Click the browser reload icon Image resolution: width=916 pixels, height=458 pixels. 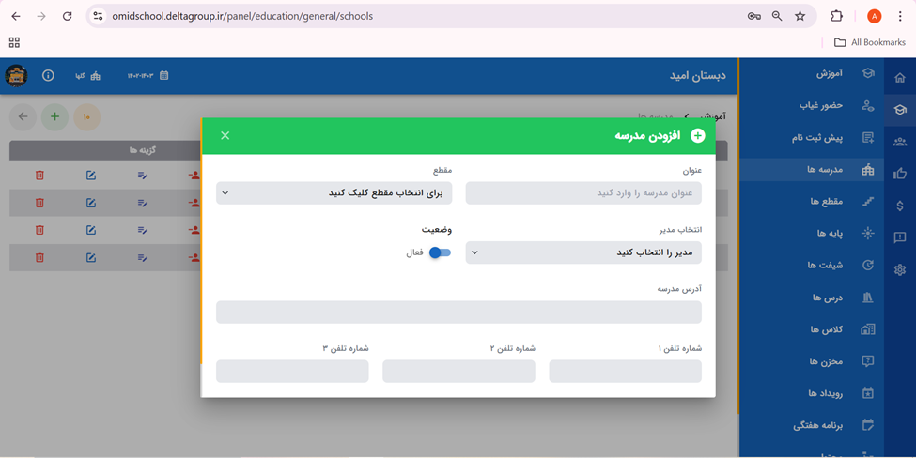click(68, 16)
